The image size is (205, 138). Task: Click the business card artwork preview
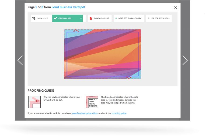[x=102, y=54]
